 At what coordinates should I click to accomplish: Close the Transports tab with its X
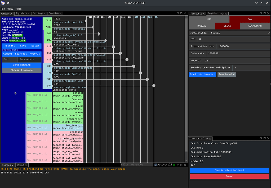pos(204,14)
